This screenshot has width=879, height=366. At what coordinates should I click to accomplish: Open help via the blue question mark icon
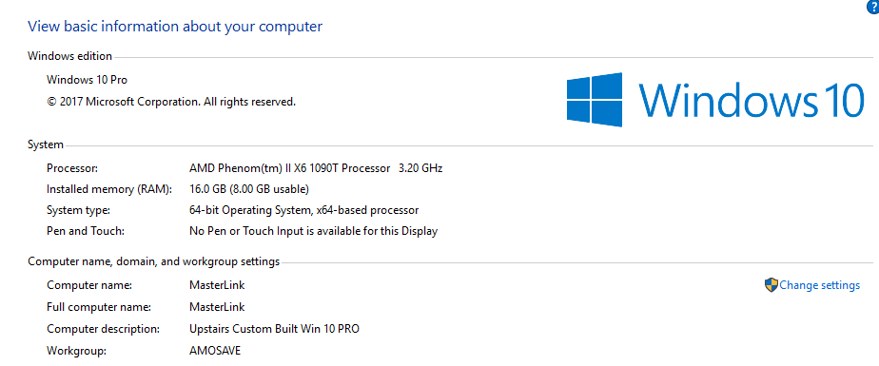coord(873,6)
